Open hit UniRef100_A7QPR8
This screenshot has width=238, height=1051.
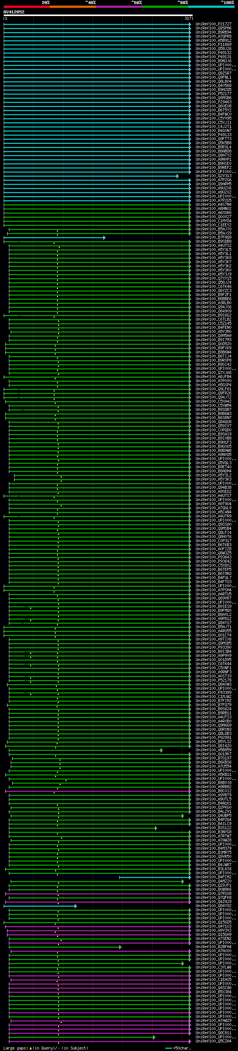[213, 36]
